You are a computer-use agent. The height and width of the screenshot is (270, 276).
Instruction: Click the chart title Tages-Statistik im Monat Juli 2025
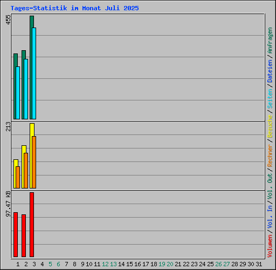pos(74,8)
